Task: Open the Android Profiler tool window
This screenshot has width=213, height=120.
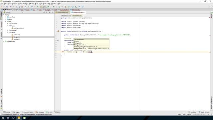Action: [27, 112]
